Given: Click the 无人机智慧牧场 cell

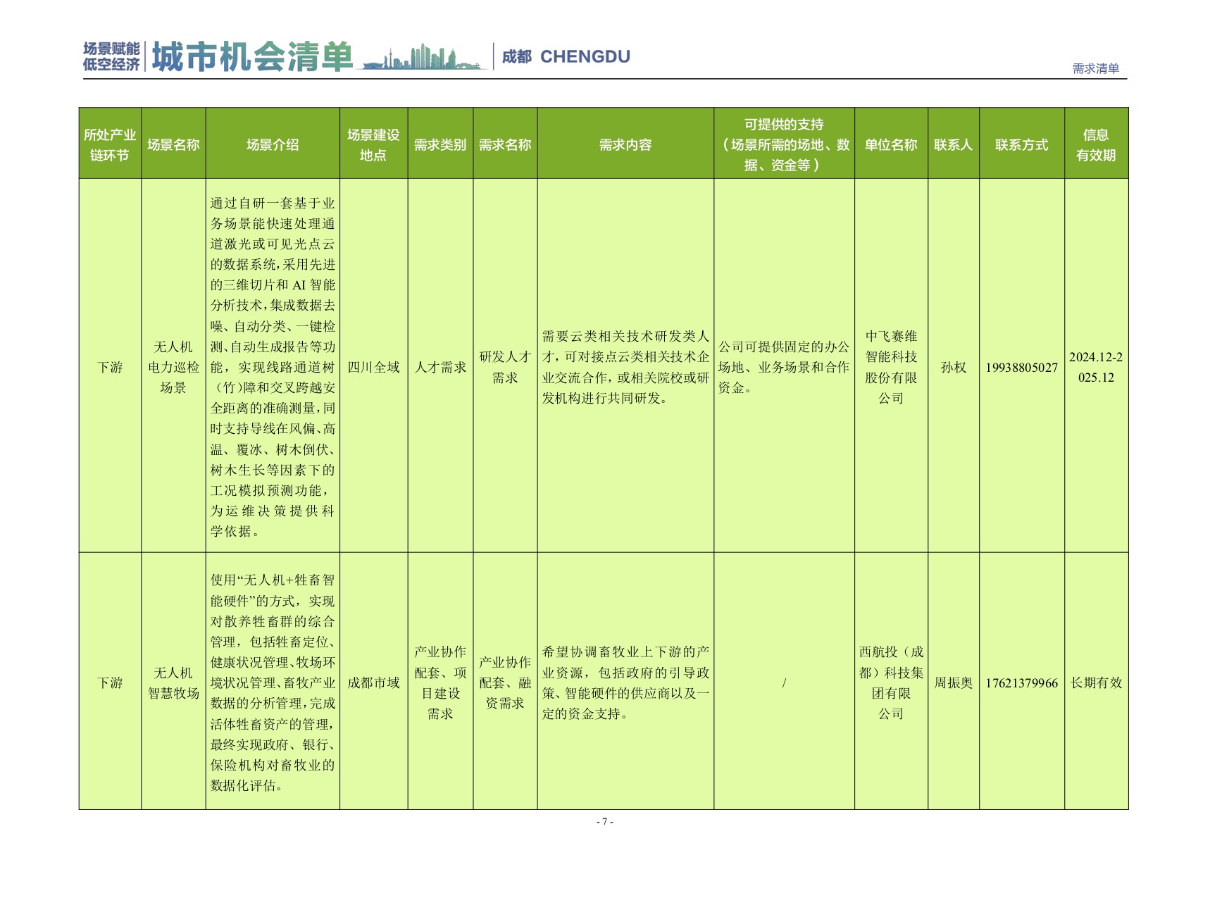Looking at the screenshot, I should (x=173, y=682).
